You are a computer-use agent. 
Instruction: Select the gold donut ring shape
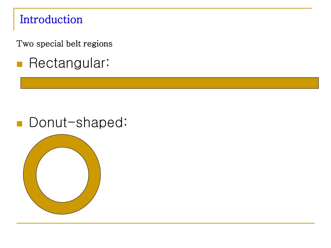click(62, 141)
